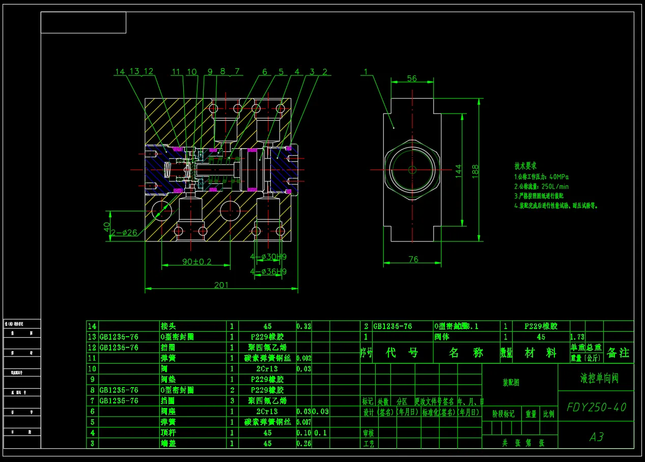Click the 端盖 name in row 3

coord(168,443)
